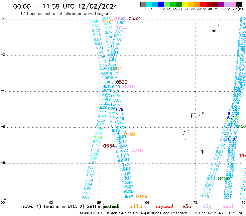Screen dimensions: 246x216
Task: Select the 'cryosat' satellite legend label
Action: tap(165, 207)
